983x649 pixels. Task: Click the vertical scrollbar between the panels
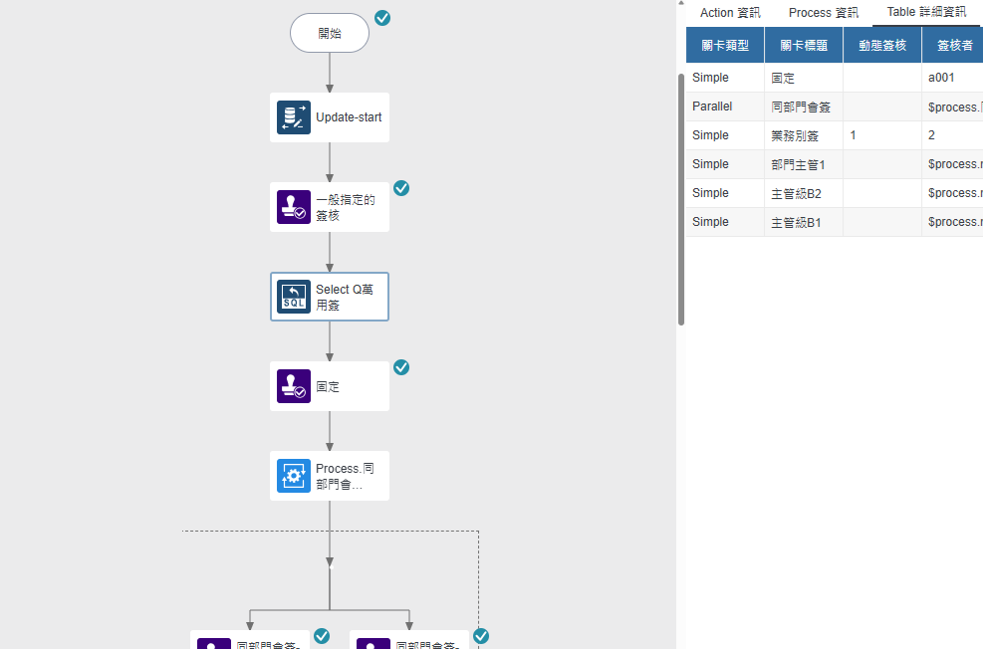point(681,199)
